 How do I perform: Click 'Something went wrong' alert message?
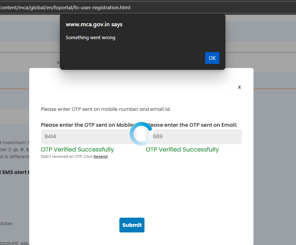[x=91, y=38]
